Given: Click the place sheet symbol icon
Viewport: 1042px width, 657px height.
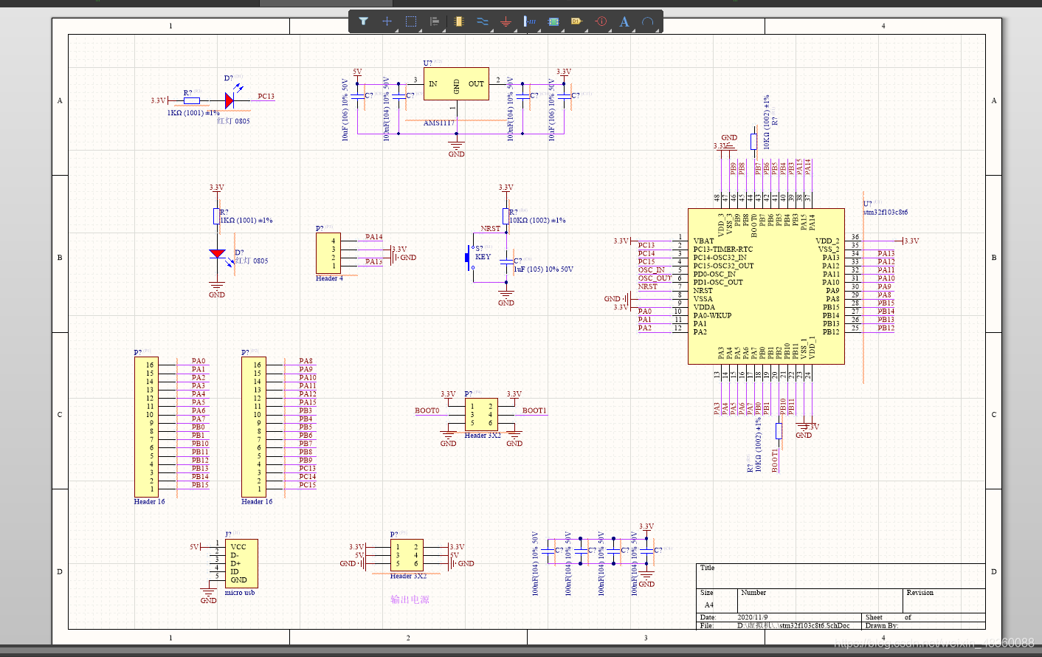Looking at the screenshot, I should (553, 21).
